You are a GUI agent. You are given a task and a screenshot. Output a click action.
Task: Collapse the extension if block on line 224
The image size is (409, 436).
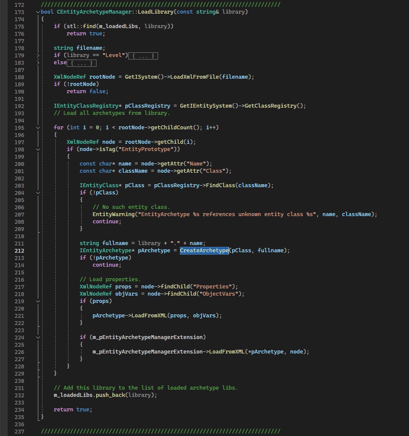click(x=38, y=337)
